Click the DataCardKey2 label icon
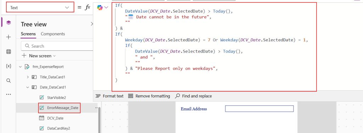 pyautogui.click(x=42, y=128)
